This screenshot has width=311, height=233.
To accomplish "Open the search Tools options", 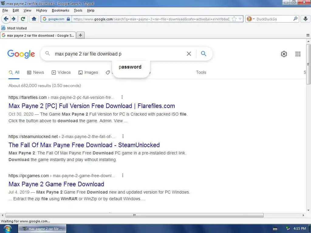I will 201,72.
